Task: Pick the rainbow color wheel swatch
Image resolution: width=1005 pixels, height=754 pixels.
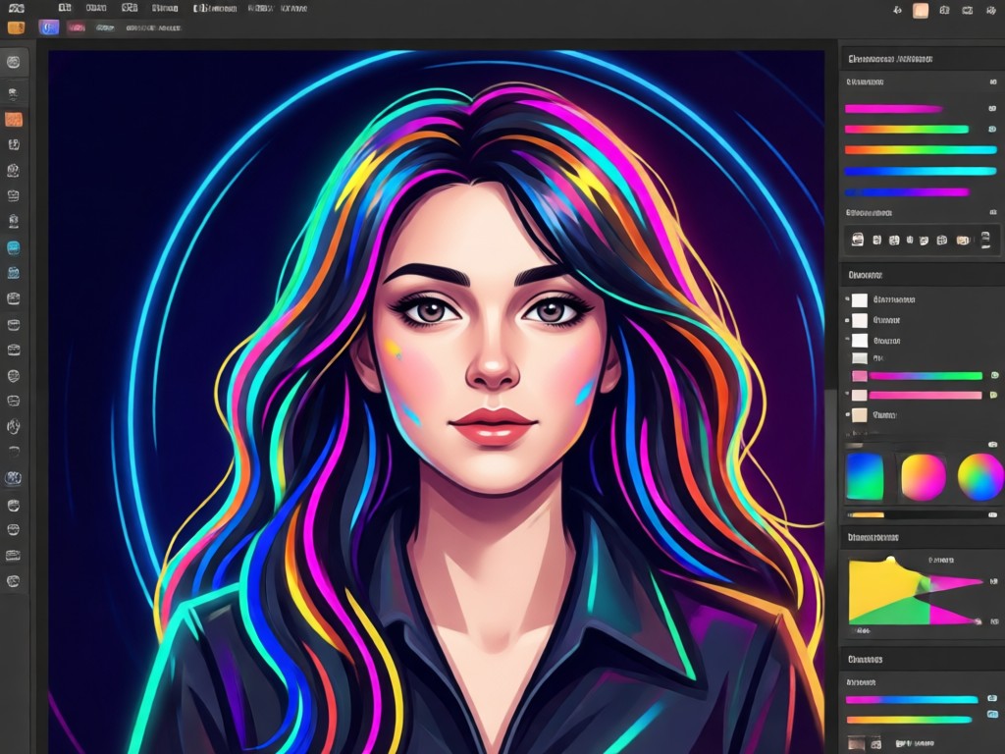Action: point(980,477)
